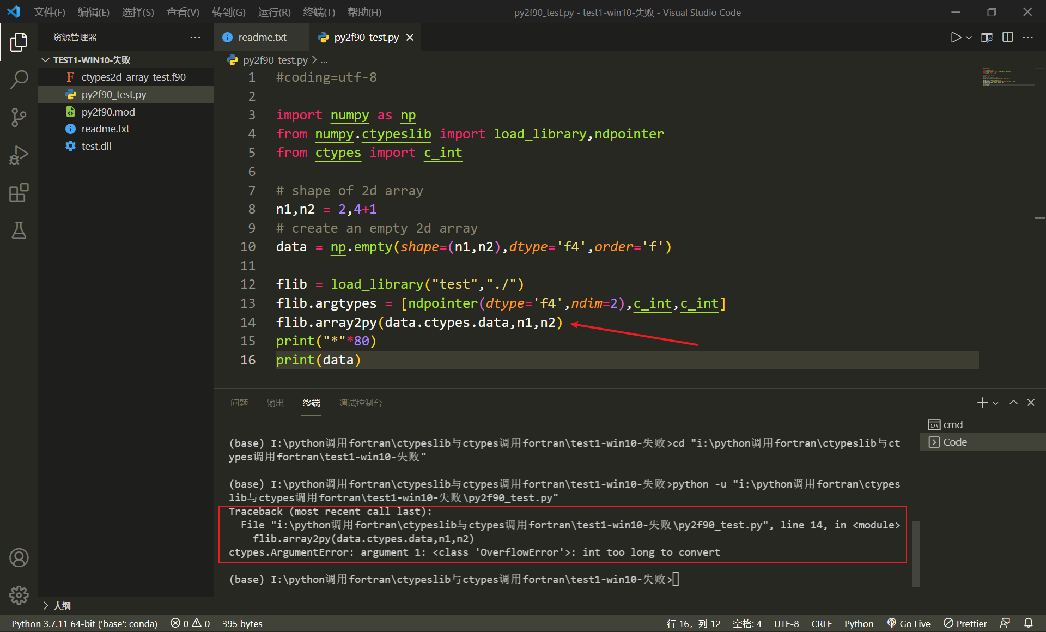Screen dimensions: 1046x632
Task: Open the 终端(T) menu
Action: [x=319, y=12]
